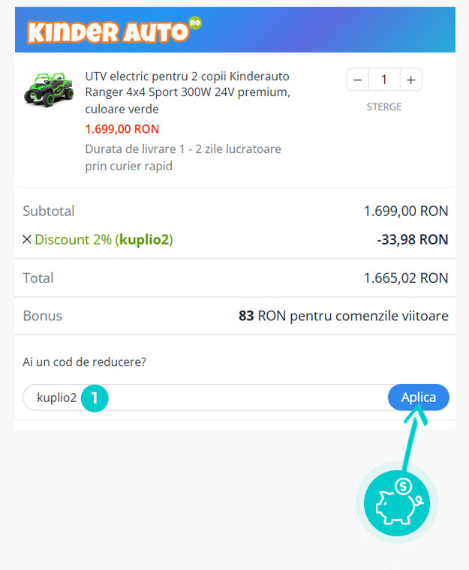469x570 pixels.
Task: Click the 83 RON bonus text
Action: [x=343, y=316]
